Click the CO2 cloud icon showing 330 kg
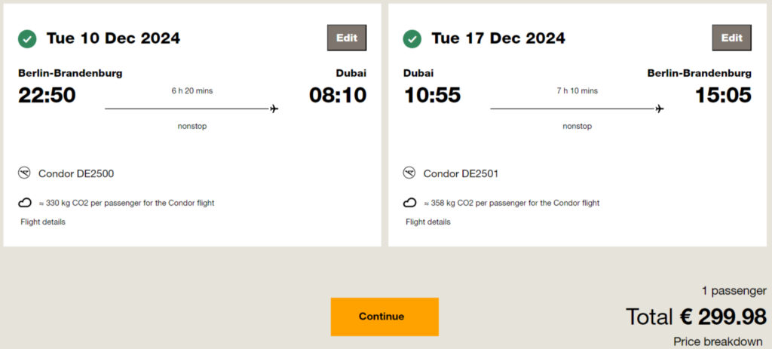This screenshot has height=349, width=772. click(x=25, y=203)
